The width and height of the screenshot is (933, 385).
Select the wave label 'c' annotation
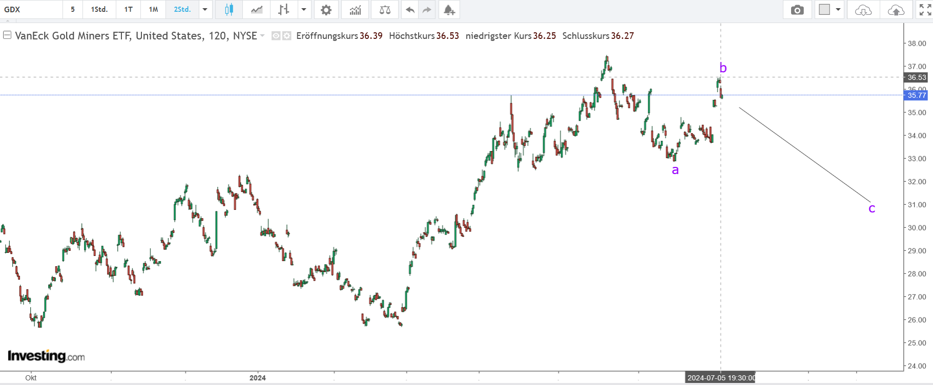[872, 208]
